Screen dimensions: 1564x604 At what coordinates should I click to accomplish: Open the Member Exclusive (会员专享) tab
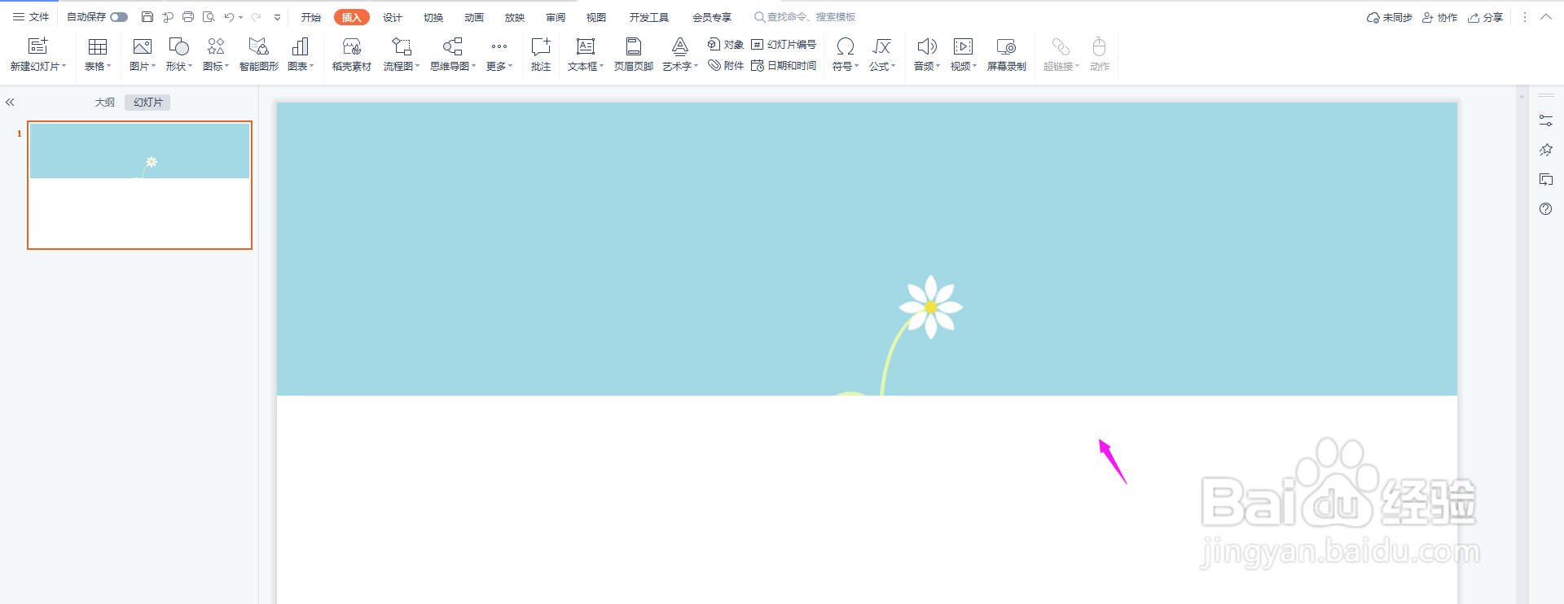click(712, 17)
